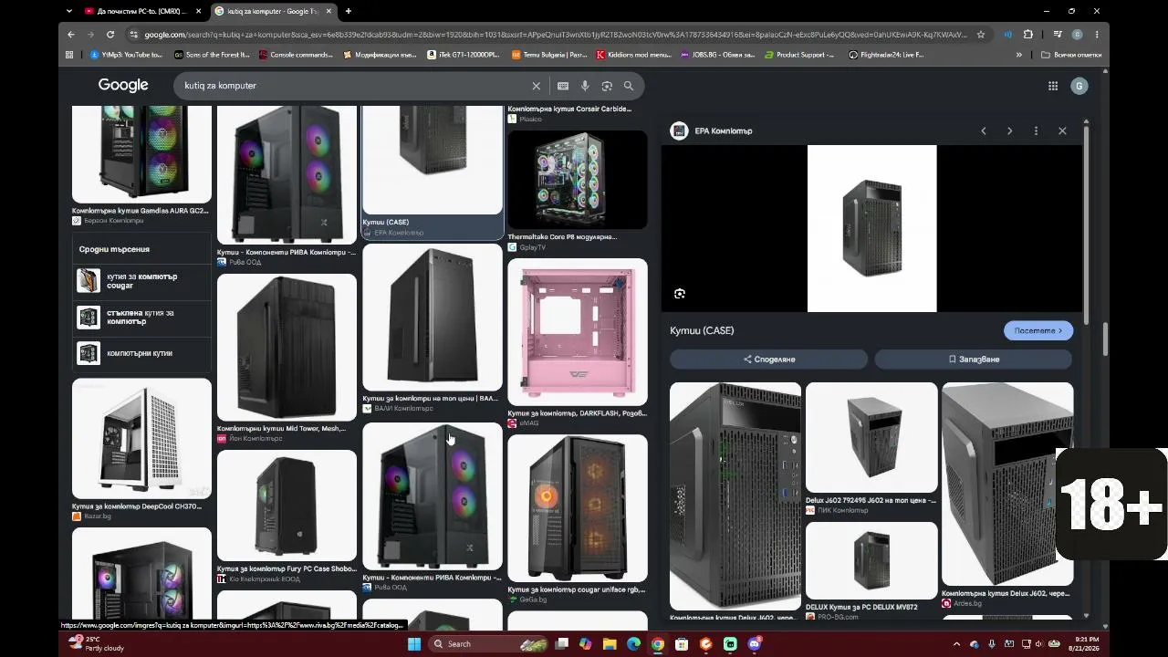Reload the page with the refresh icon
This screenshot has width=1168, height=657.
pyautogui.click(x=110, y=35)
